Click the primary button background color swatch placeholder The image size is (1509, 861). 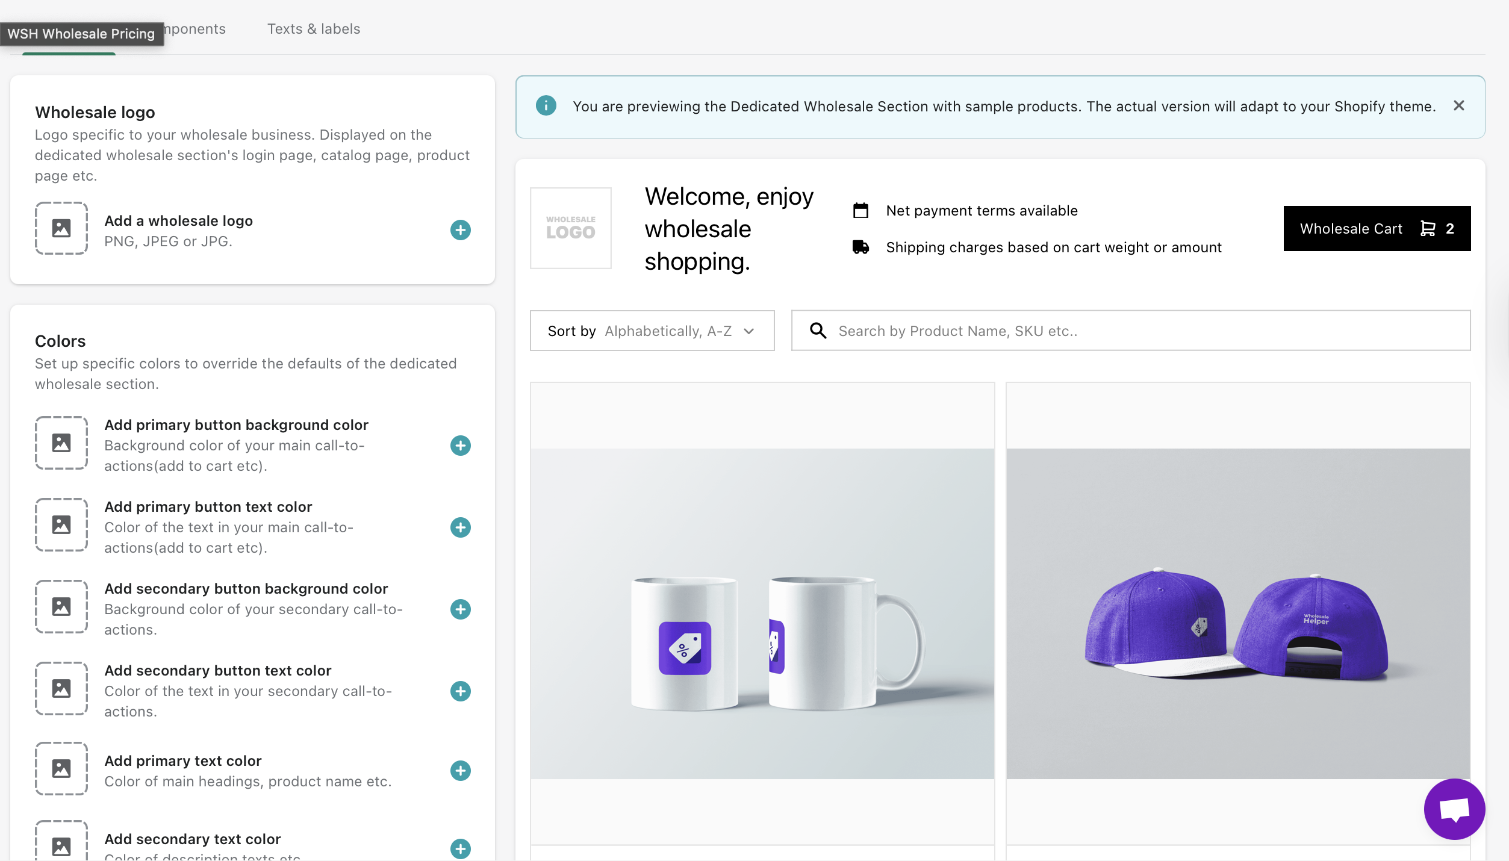(61, 443)
